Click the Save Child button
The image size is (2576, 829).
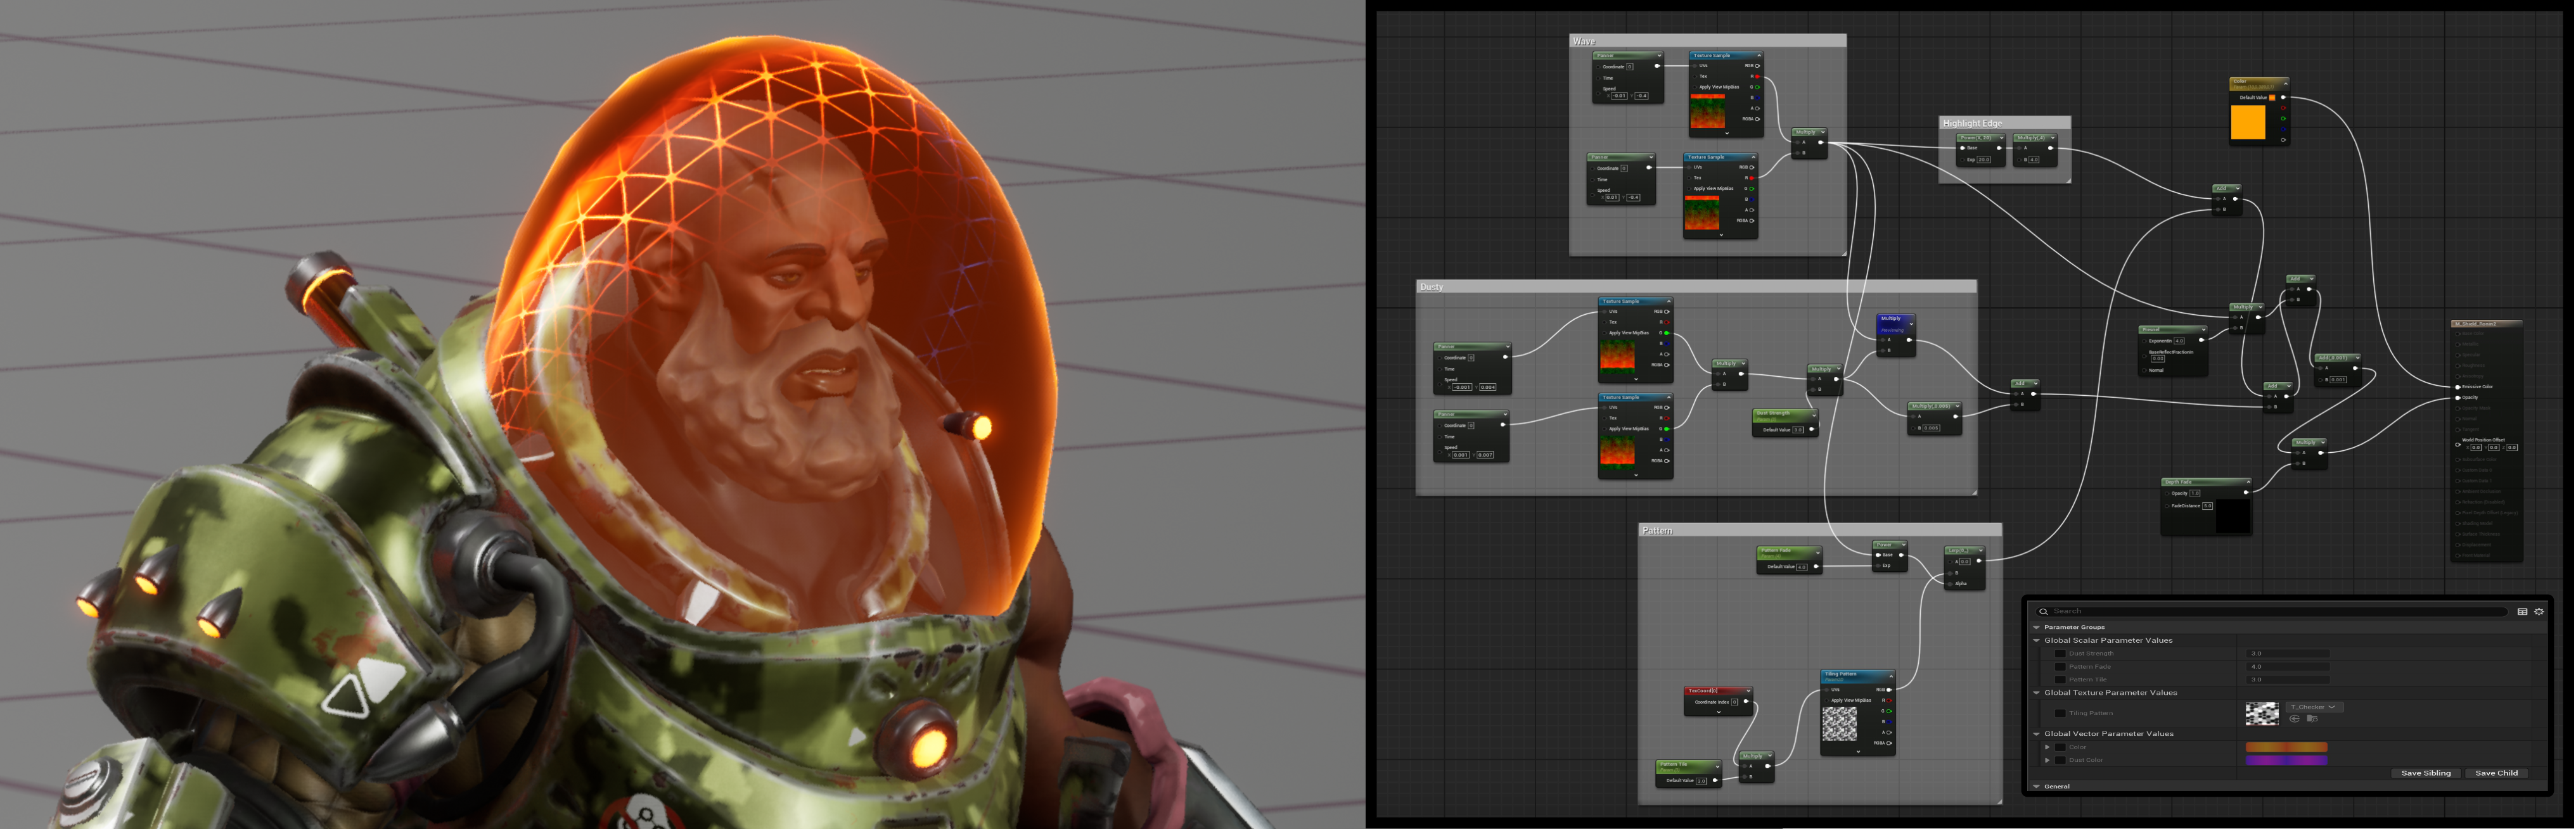pos(2496,773)
